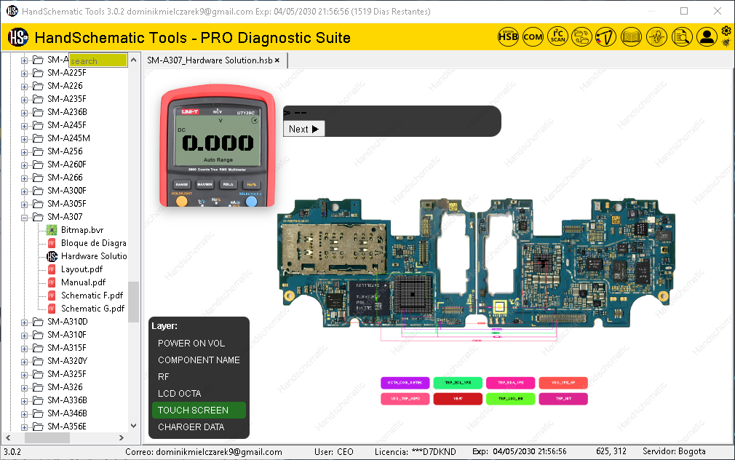This screenshot has width=735, height=460.
Task: Click the salmon VDD_TSP_A3P0 signal label
Action: 405,399
